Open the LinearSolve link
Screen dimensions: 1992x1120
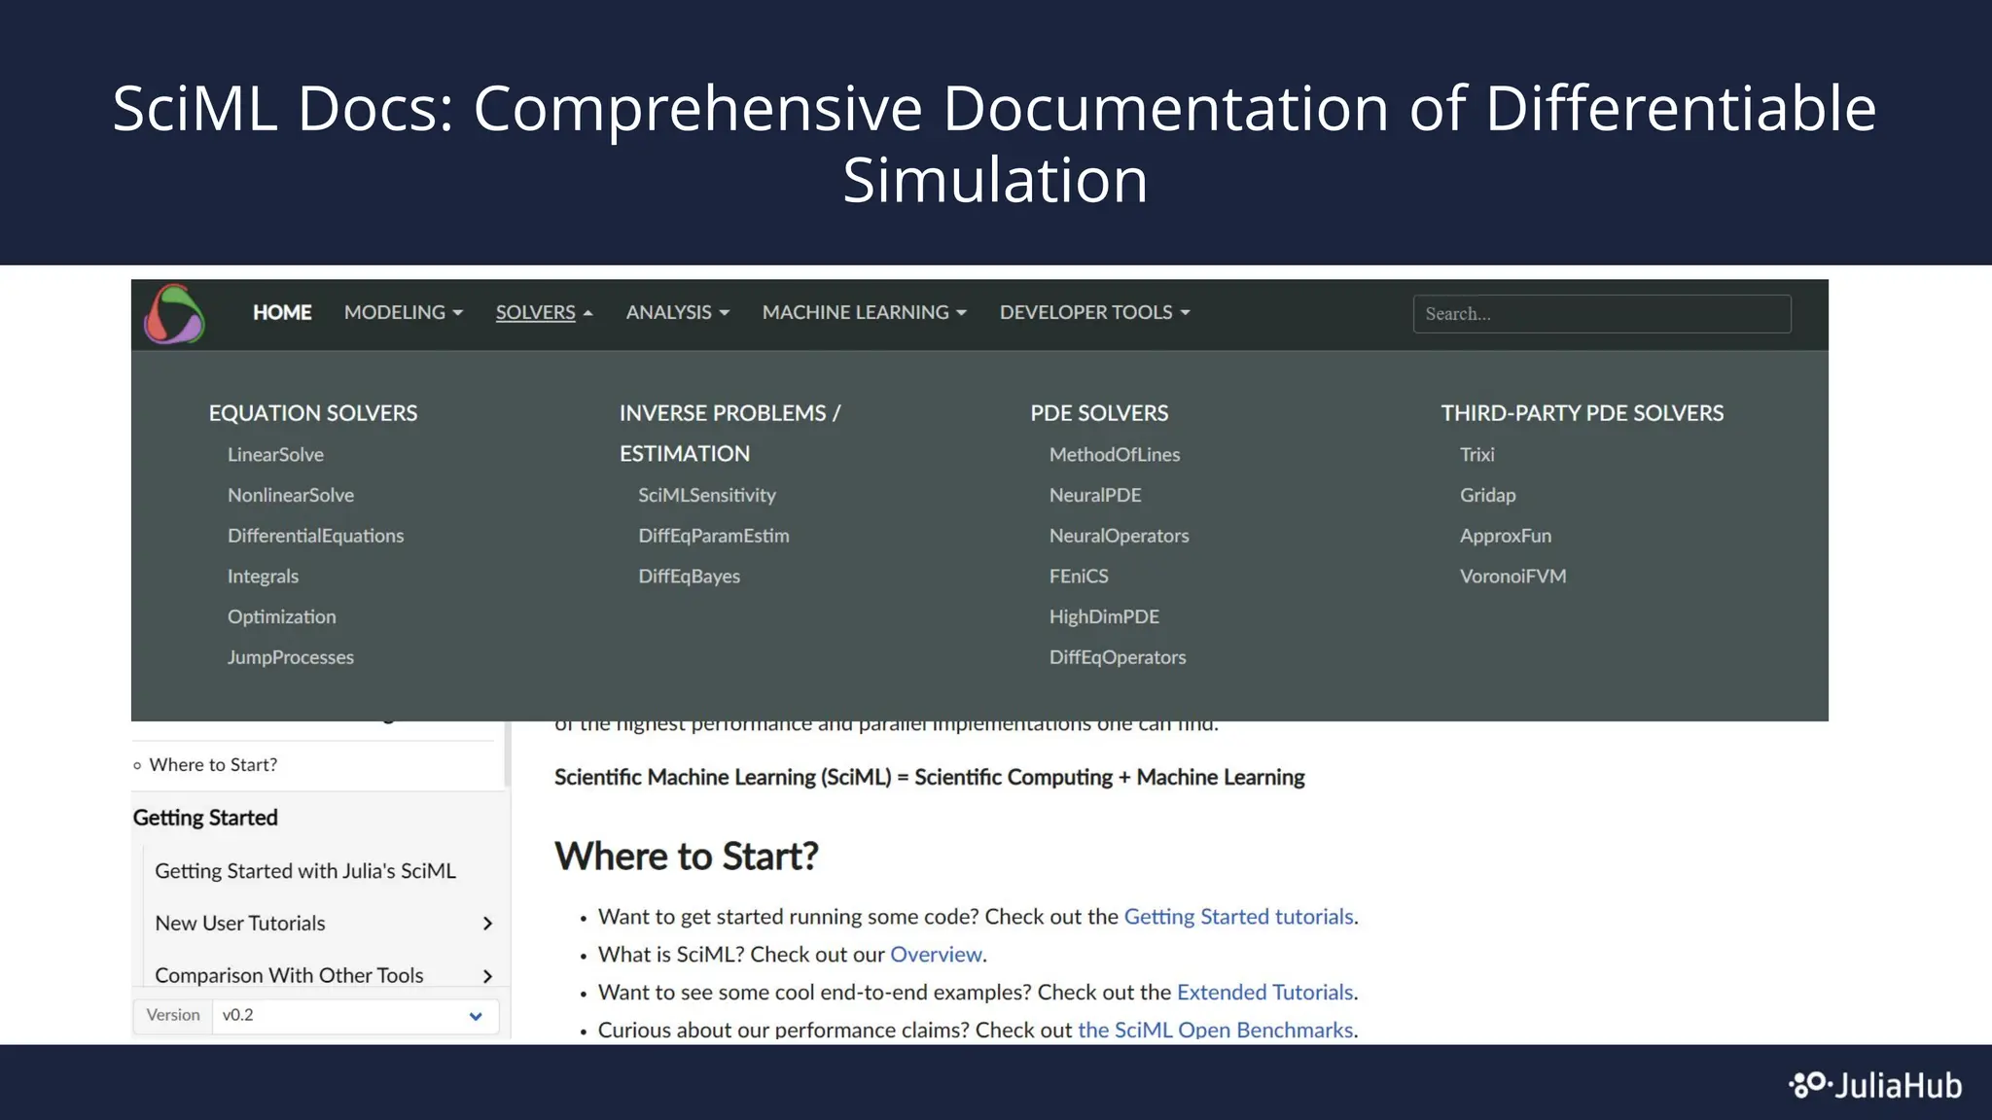pos(275,454)
